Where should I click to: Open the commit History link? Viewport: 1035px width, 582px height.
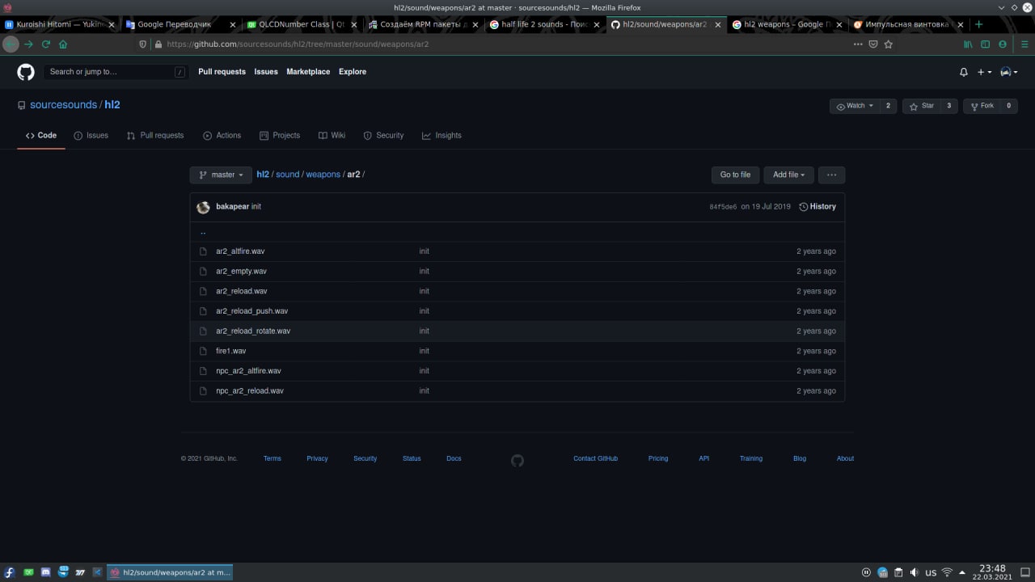(817, 207)
